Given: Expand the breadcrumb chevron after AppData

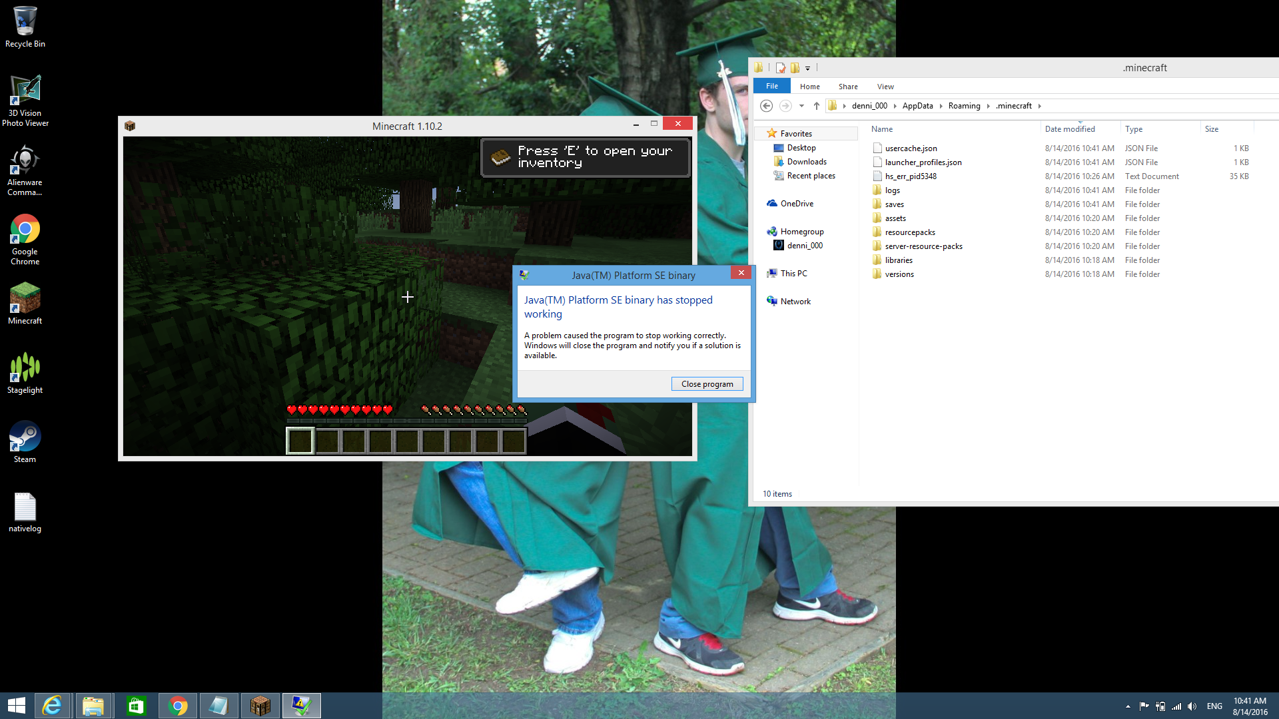Looking at the screenshot, I should (941, 106).
